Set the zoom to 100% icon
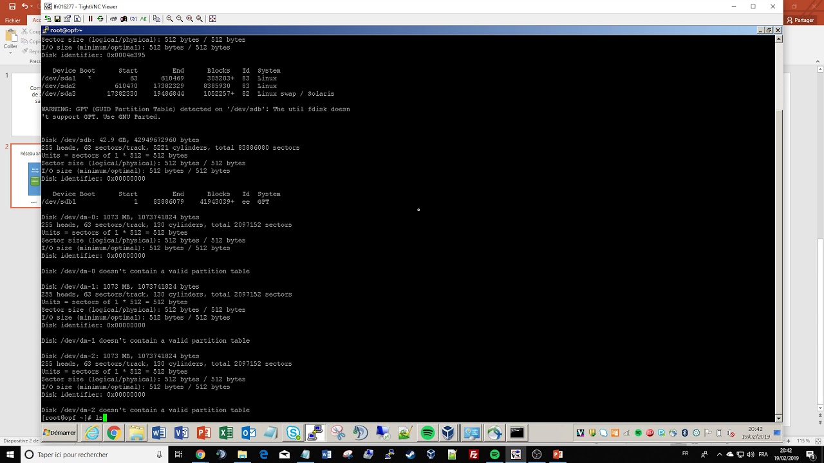 tap(189, 19)
